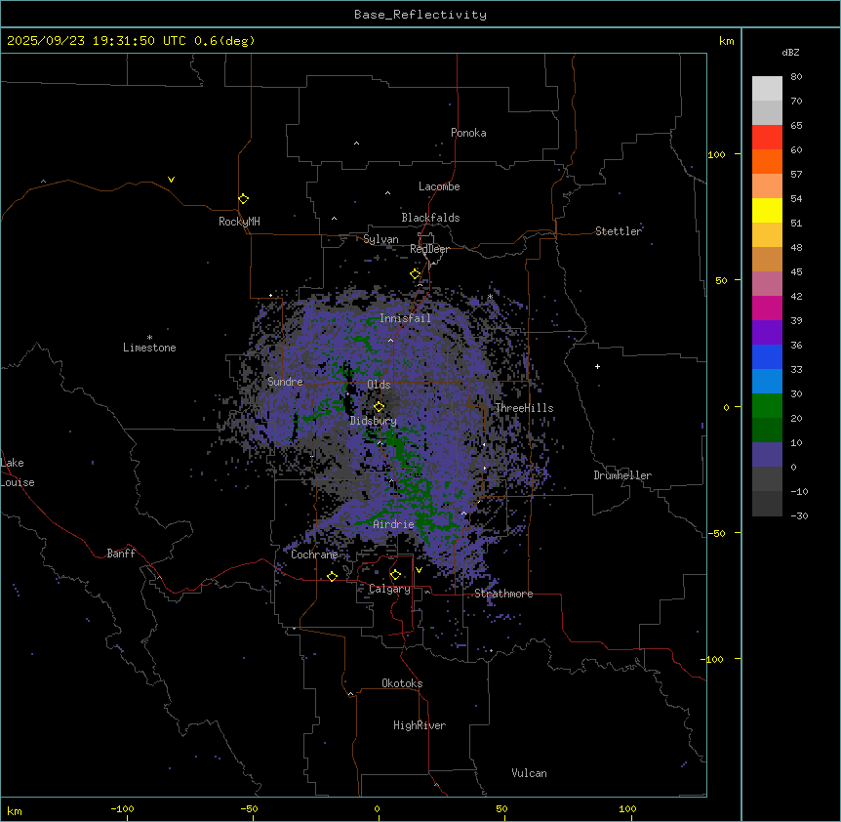Screen dimensions: 841x822
Task: Click the light gray 70–80 dBZ legend swatch
Action: pyautogui.click(x=767, y=88)
